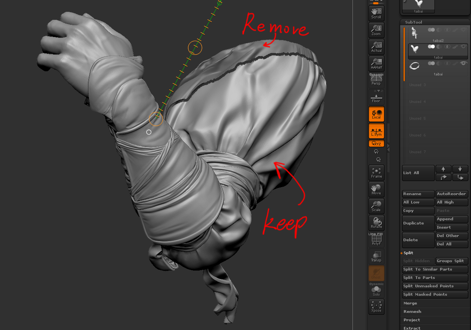The width and height of the screenshot is (471, 330).
Task: Toggle eye visibility of ring taibai subtool
Action: click(x=463, y=63)
